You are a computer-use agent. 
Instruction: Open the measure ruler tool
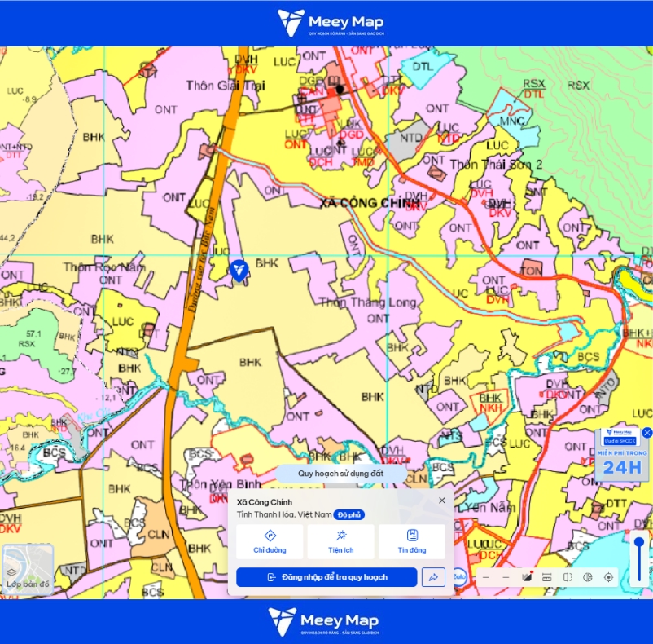click(547, 577)
